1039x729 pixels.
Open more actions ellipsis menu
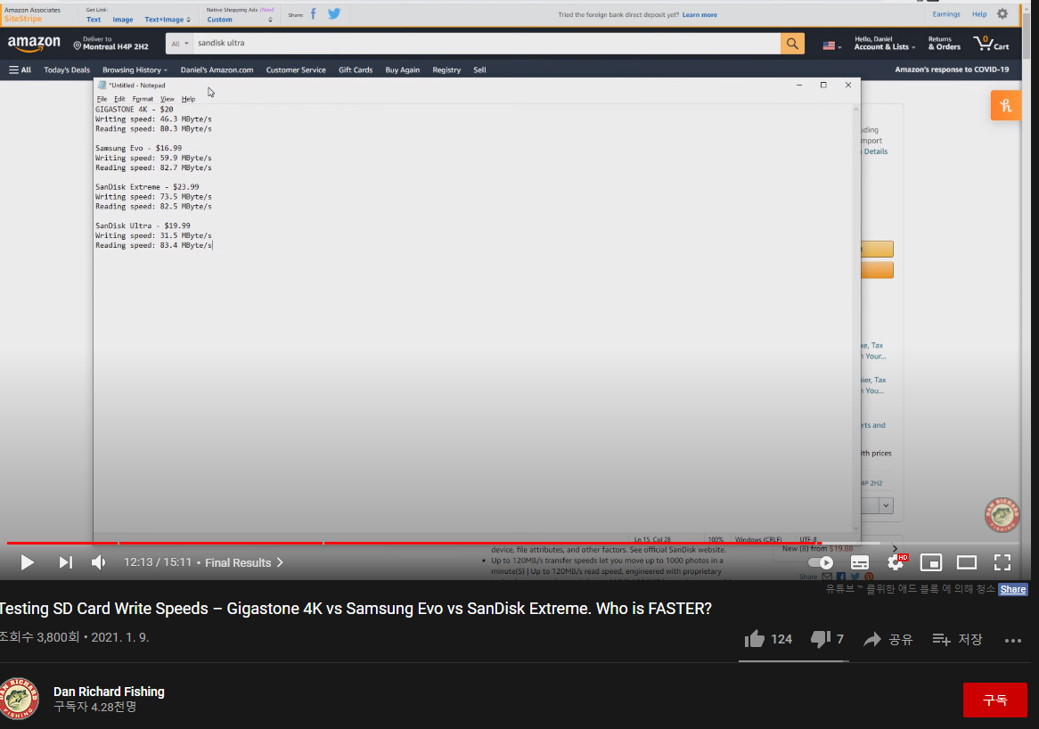tap(1012, 640)
